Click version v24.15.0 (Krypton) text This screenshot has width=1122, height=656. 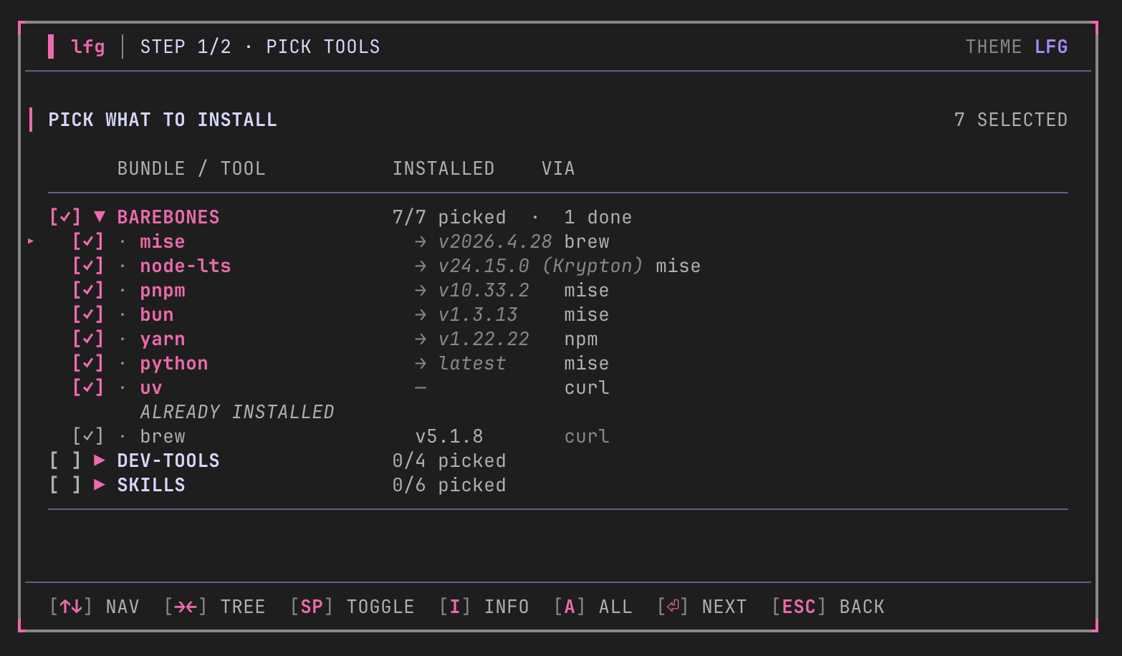pyautogui.click(x=541, y=266)
